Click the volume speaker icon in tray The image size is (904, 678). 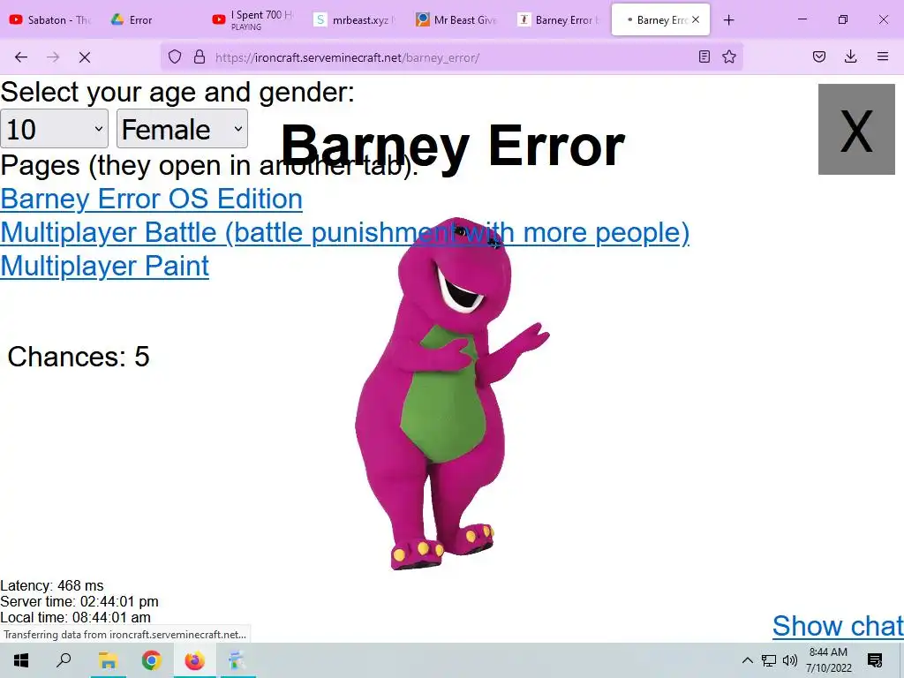(790, 660)
